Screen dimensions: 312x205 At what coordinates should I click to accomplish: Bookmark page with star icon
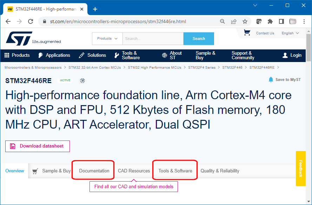(x=245, y=21)
